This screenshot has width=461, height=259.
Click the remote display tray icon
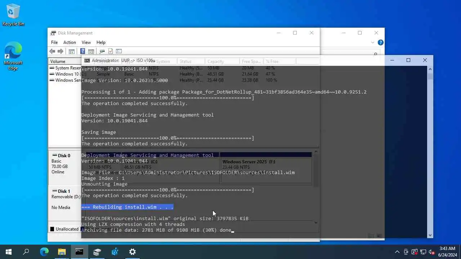[x=415, y=252]
